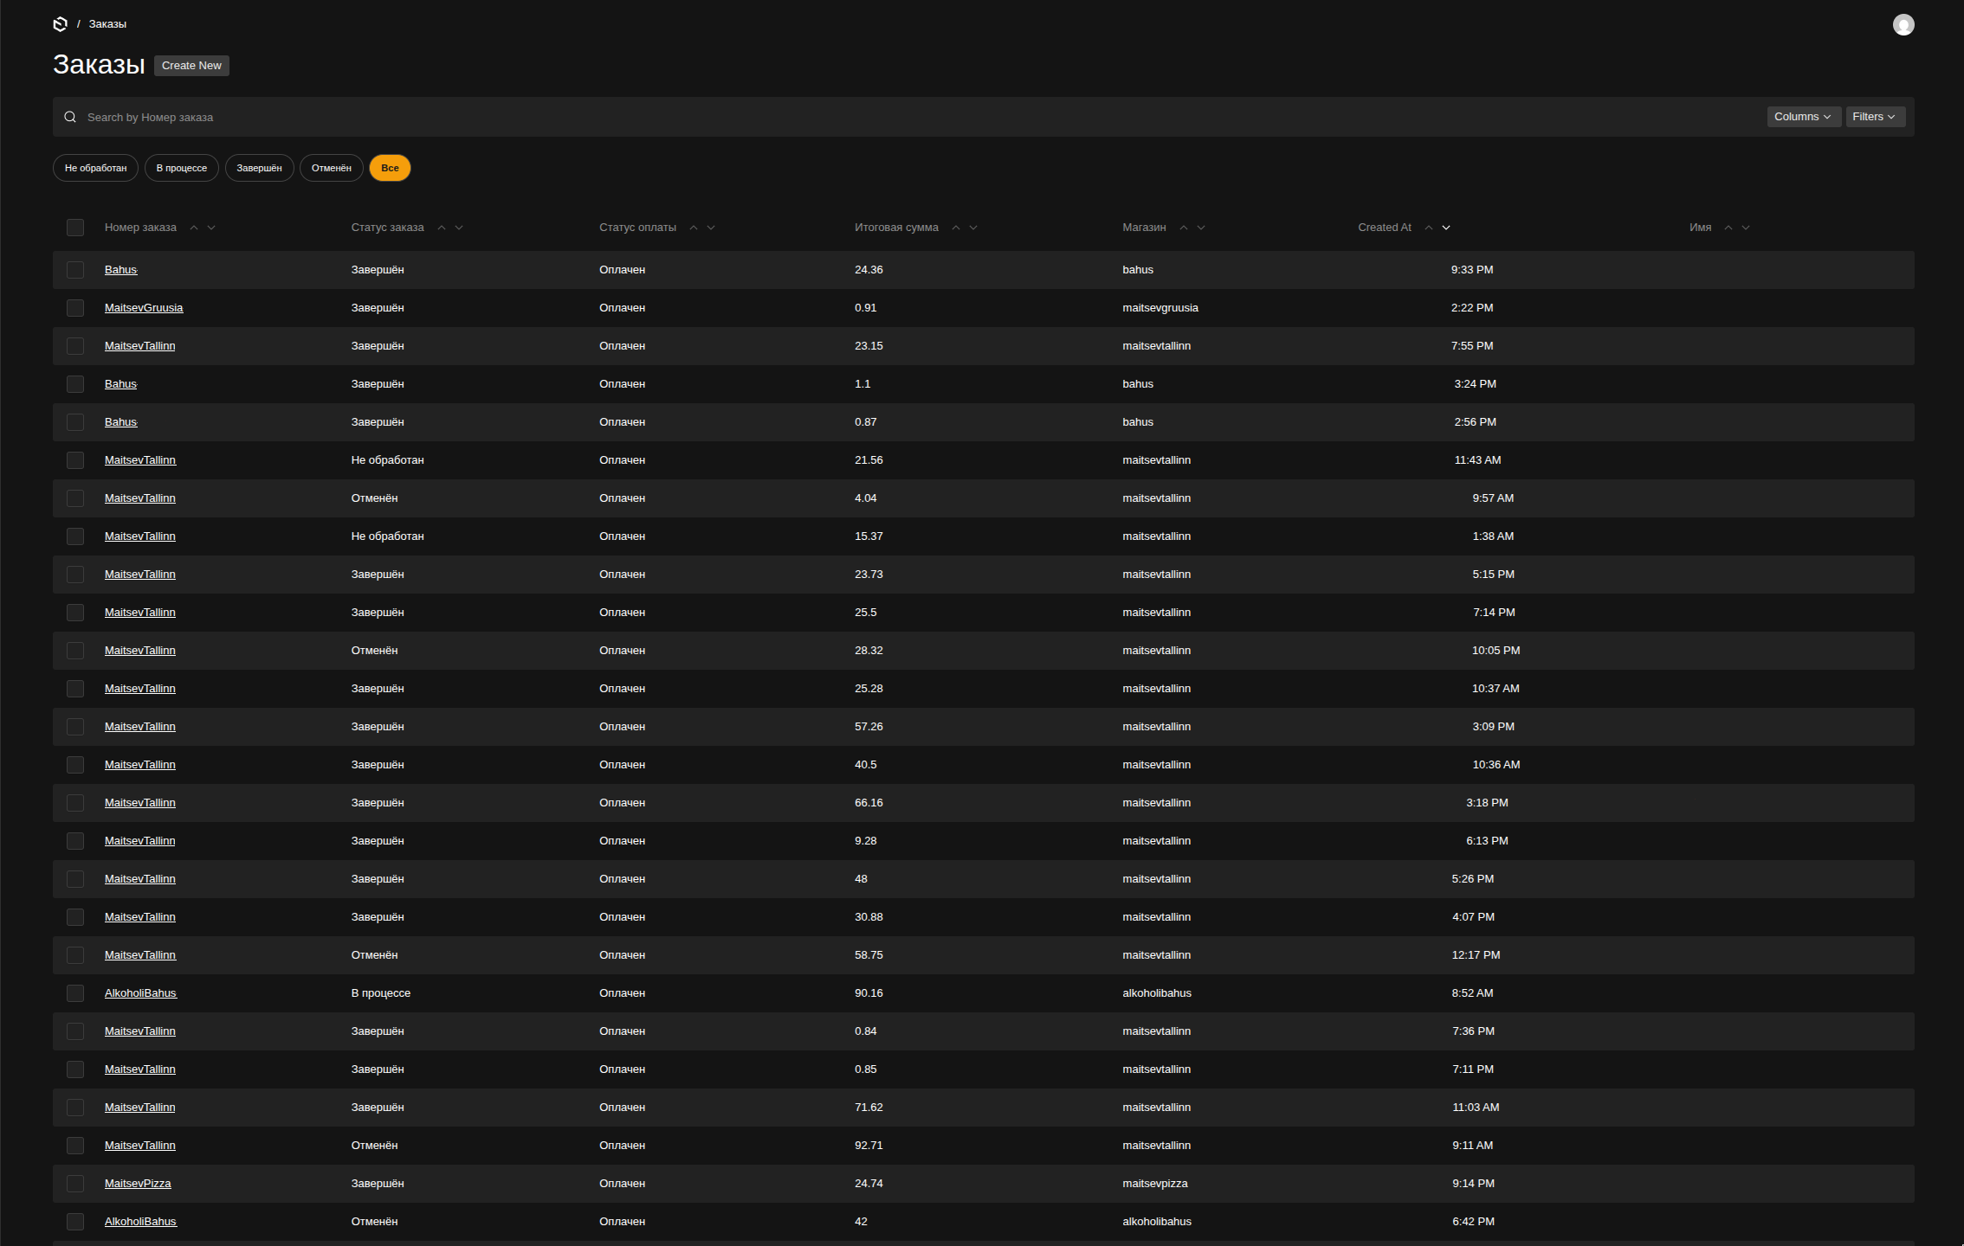The image size is (1964, 1246).
Task: Sort Имя ascending arrow
Action: coord(1728,228)
